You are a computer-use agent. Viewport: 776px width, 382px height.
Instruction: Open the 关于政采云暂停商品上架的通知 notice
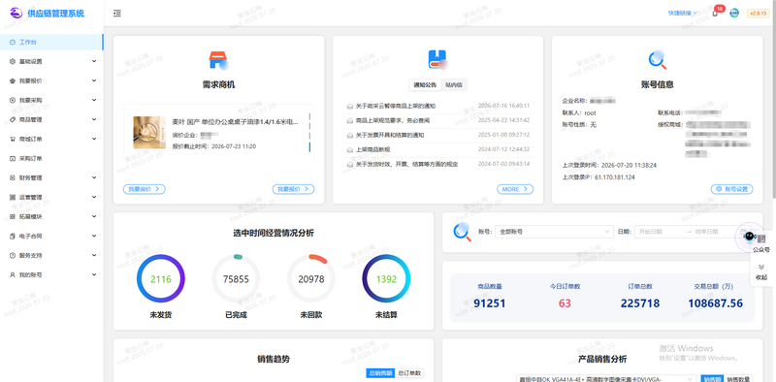[396, 106]
